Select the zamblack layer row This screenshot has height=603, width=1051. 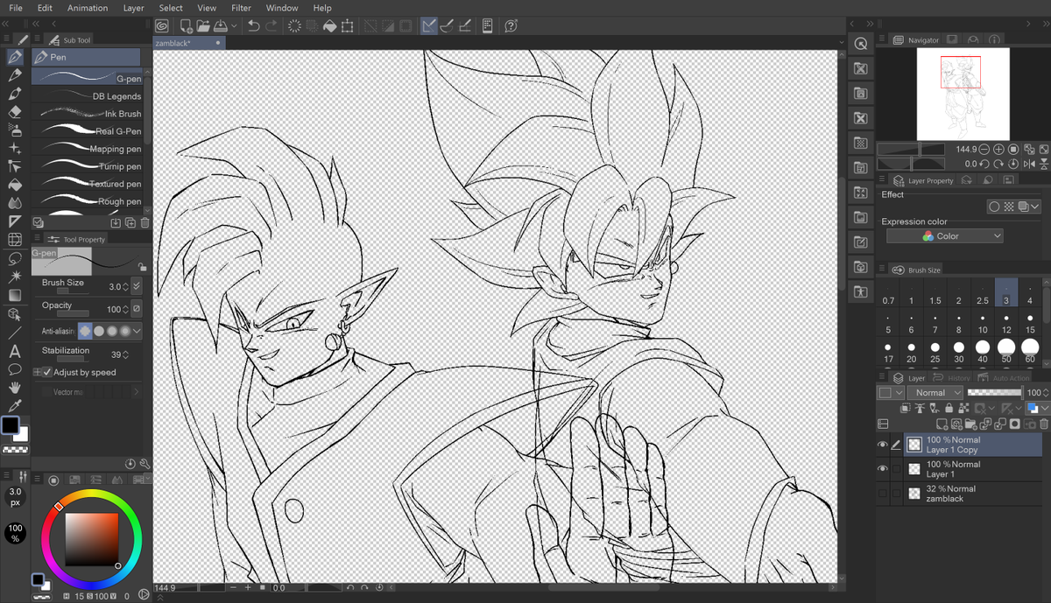click(x=972, y=494)
